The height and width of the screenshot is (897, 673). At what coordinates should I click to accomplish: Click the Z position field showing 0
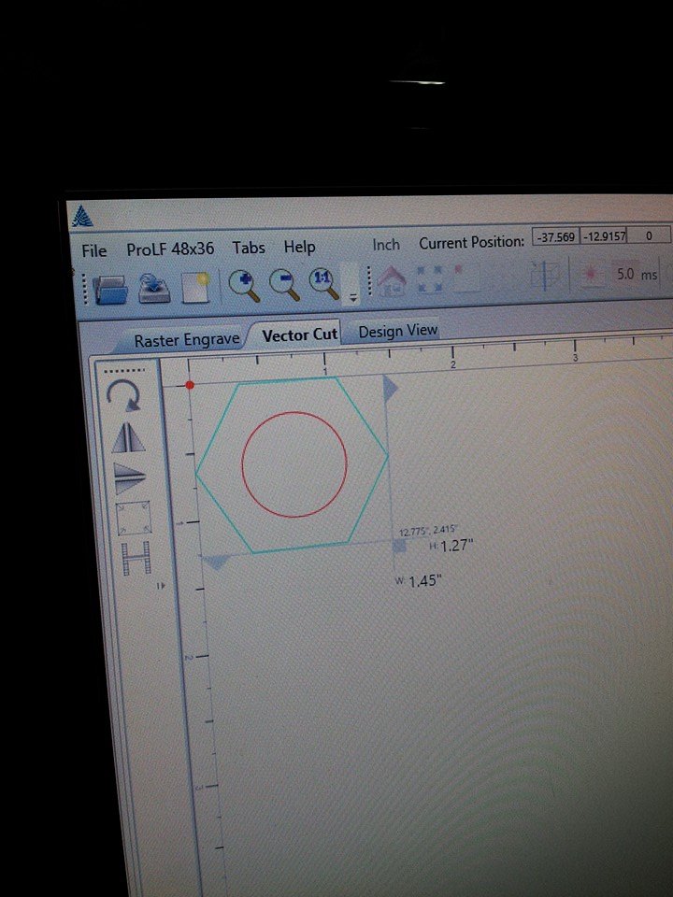pyautogui.click(x=649, y=235)
